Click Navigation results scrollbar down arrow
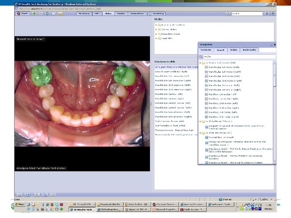Screen dimensions: 291x218 click(274, 162)
